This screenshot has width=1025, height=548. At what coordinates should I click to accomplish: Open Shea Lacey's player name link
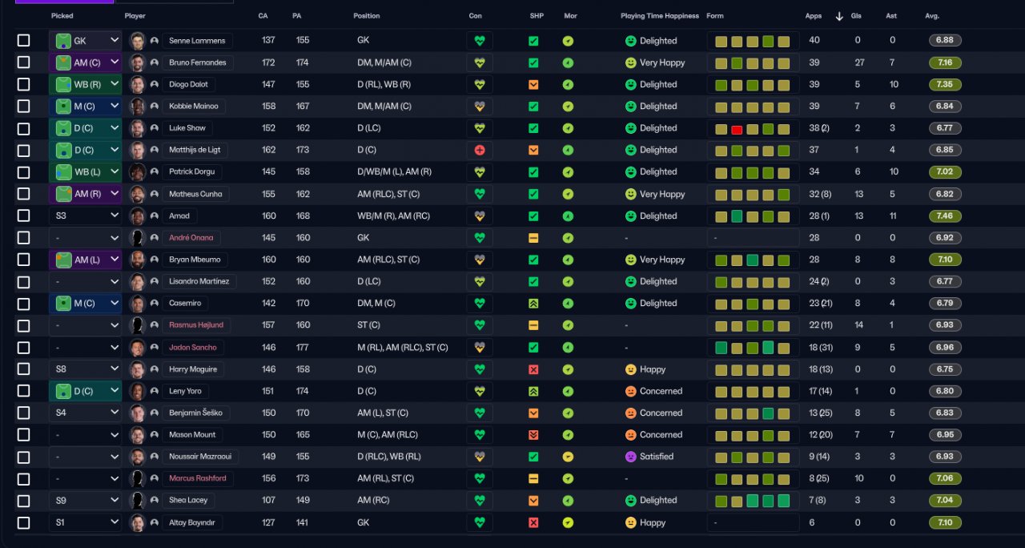[188, 501]
